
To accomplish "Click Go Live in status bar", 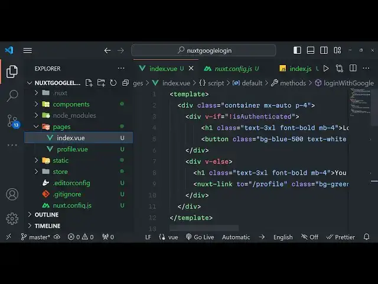I will pyautogui.click(x=200, y=237).
